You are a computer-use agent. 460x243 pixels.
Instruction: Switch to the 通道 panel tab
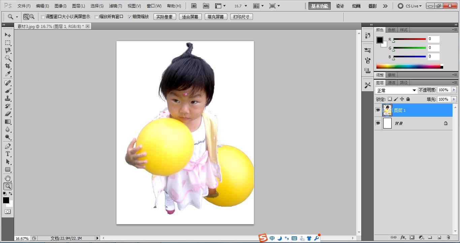pos(392,82)
